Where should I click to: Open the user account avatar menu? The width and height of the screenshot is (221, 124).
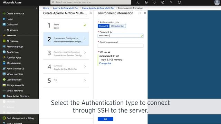217,2
